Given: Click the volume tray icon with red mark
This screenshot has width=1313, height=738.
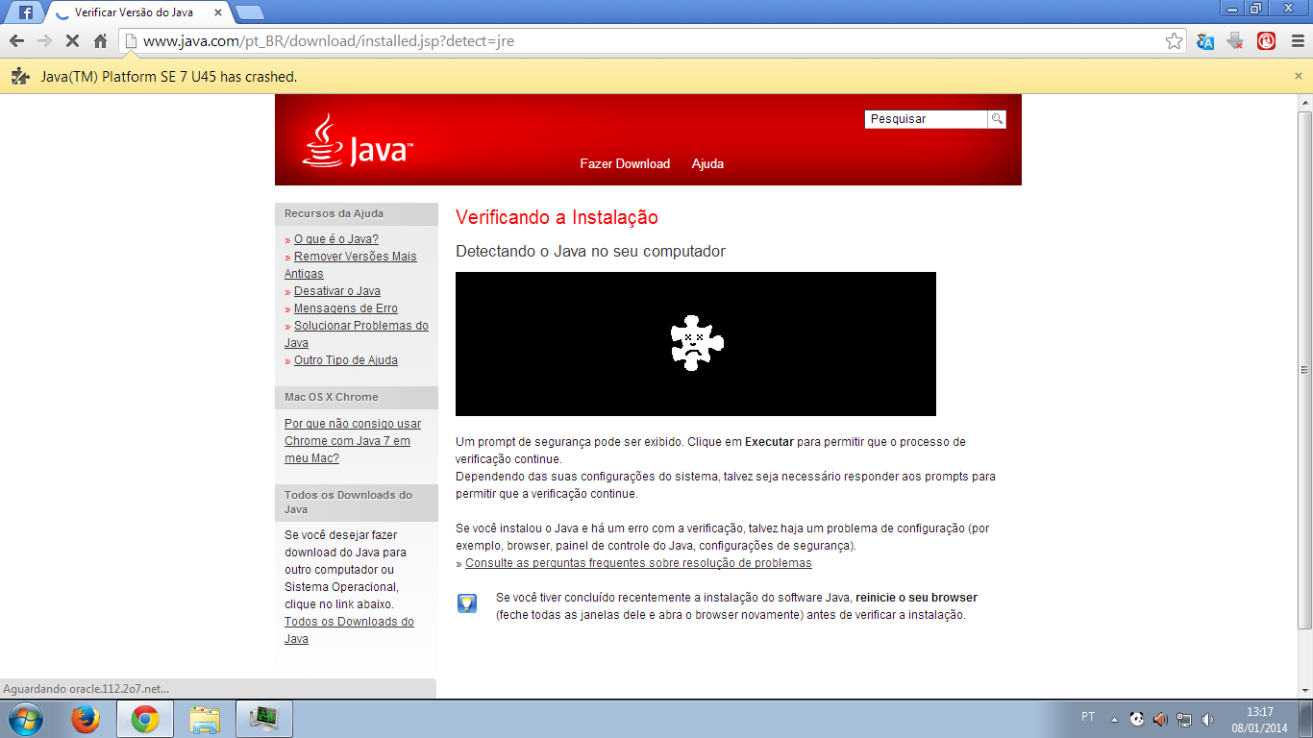Looking at the screenshot, I should [x=1160, y=719].
